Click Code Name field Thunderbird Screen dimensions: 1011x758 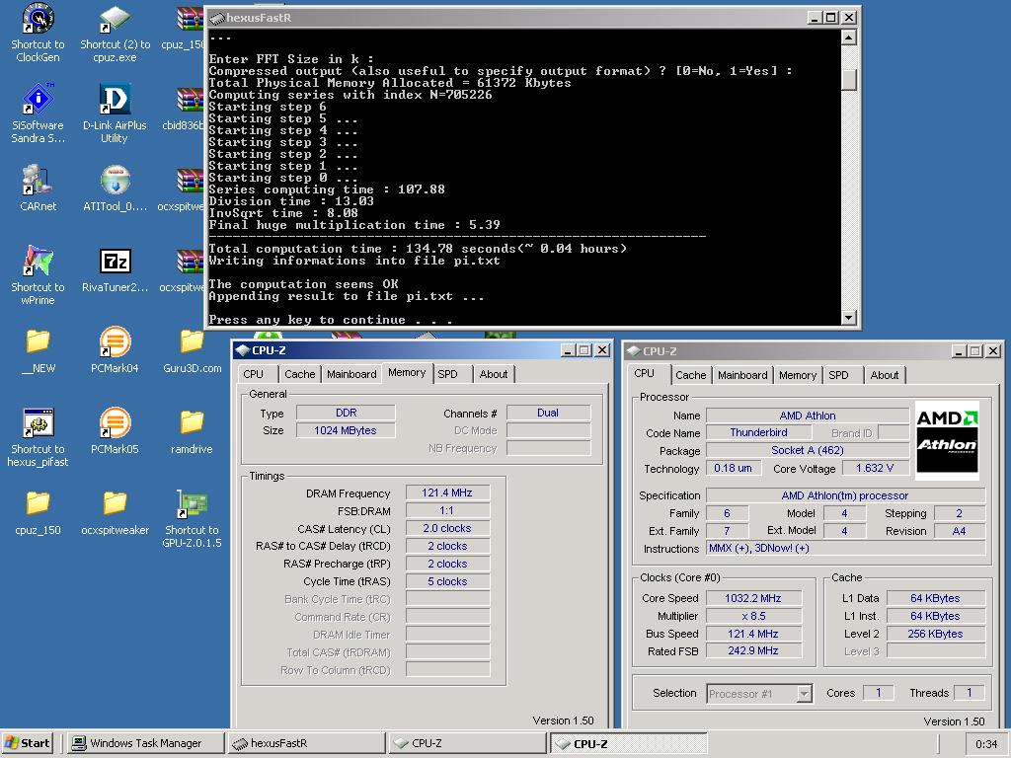pyautogui.click(x=758, y=432)
